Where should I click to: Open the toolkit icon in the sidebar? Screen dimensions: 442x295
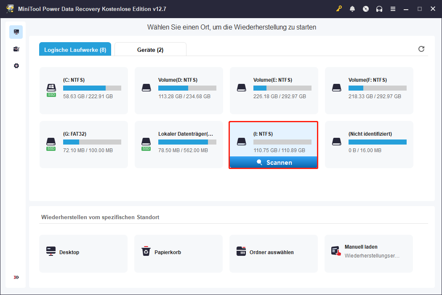(x=16, y=49)
